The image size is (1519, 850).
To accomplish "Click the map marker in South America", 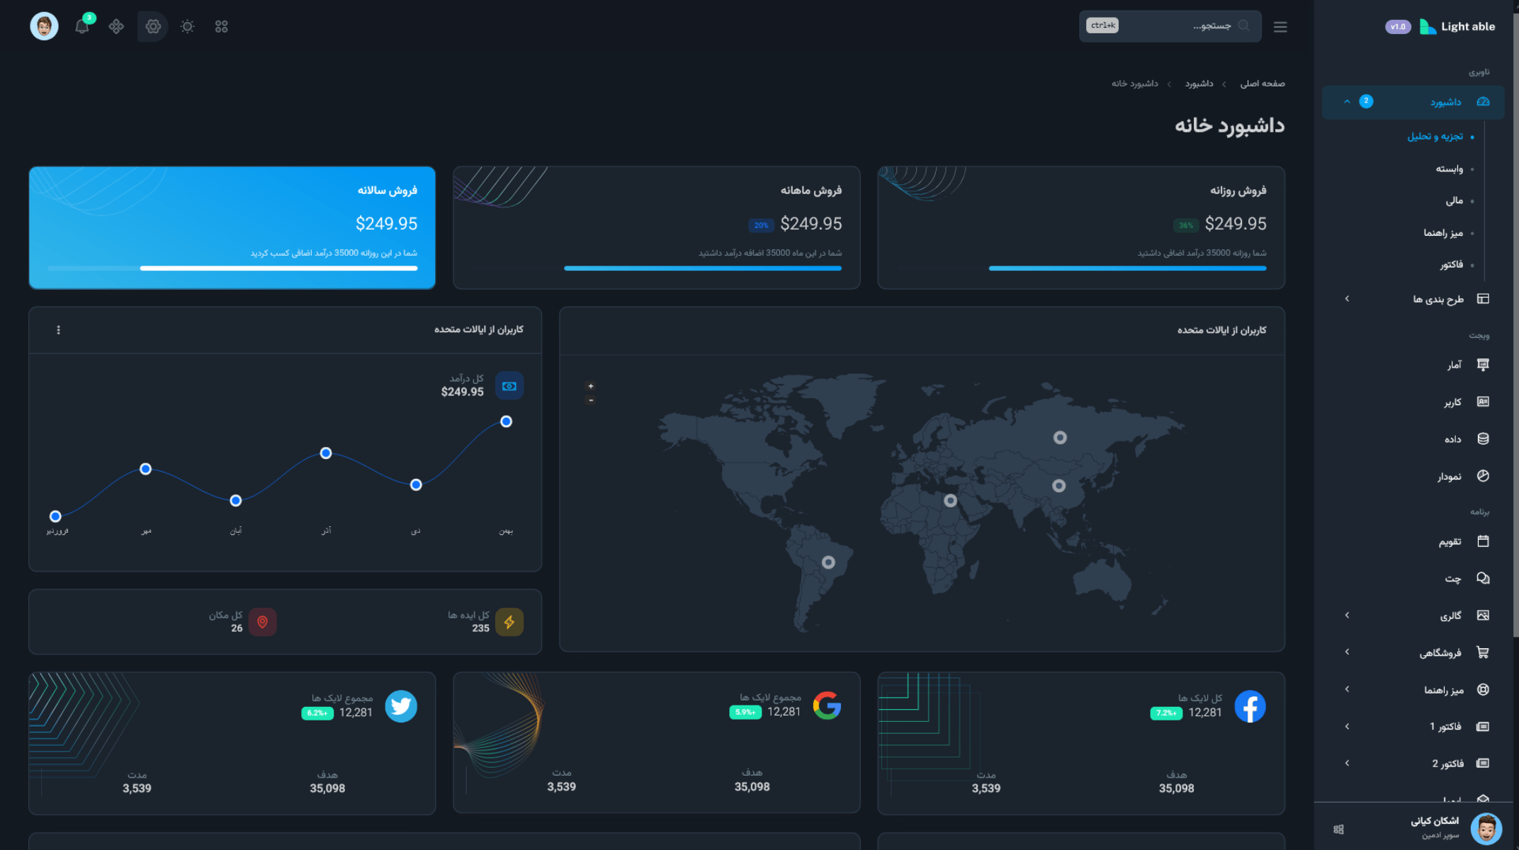I will click(x=828, y=562).
